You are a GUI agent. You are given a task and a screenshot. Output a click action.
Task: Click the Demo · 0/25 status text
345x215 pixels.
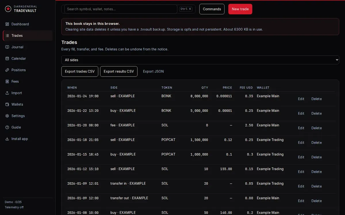point(13,202)
